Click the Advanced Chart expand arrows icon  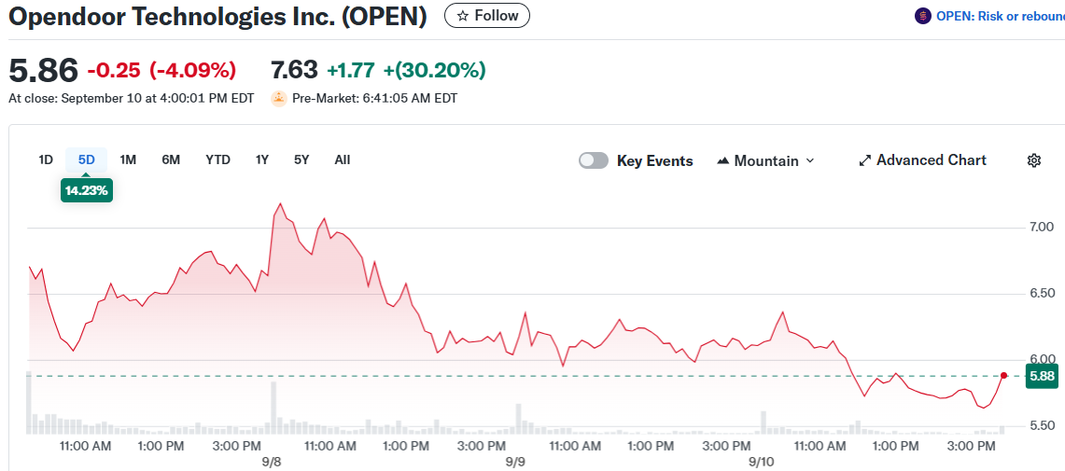point(864,160)
